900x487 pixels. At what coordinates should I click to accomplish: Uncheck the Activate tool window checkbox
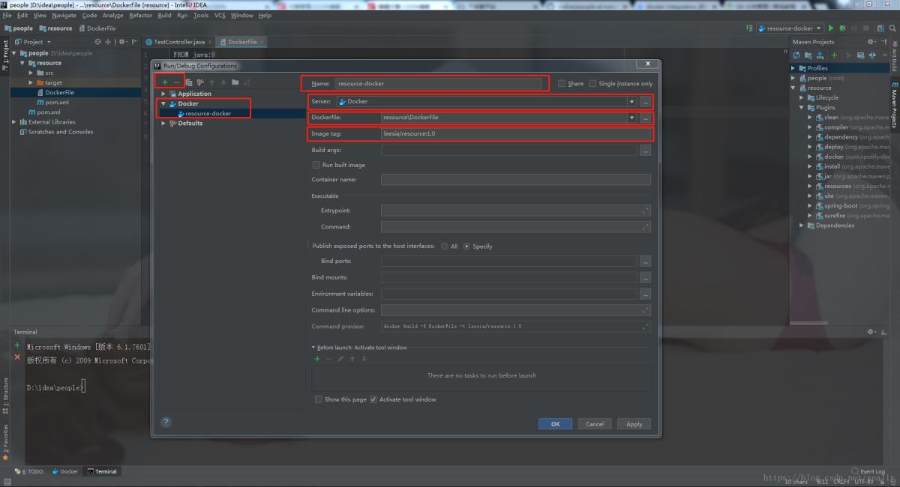(x=373, y=399)
